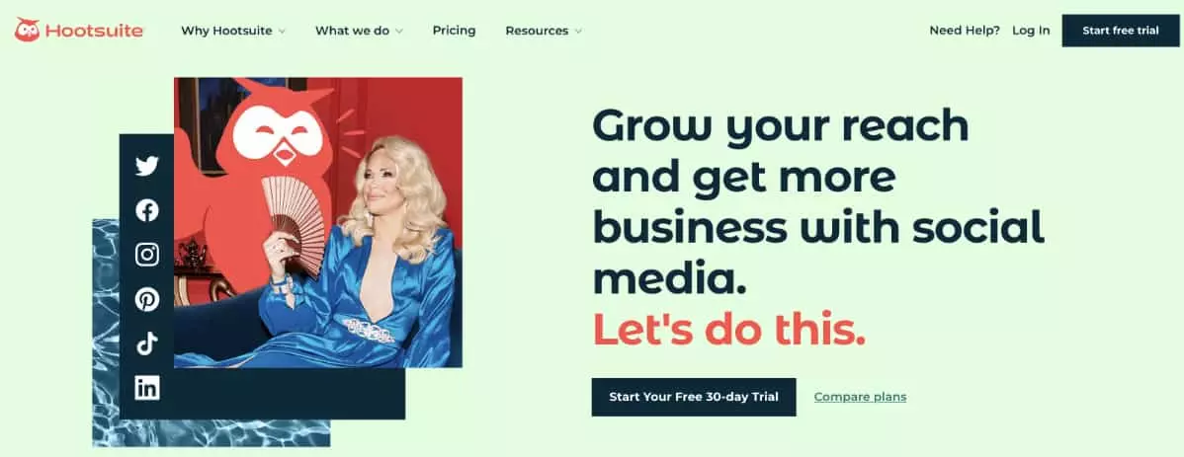
Task: Click Start Your Free 30-day Trial
Action: tap(694, 397)
